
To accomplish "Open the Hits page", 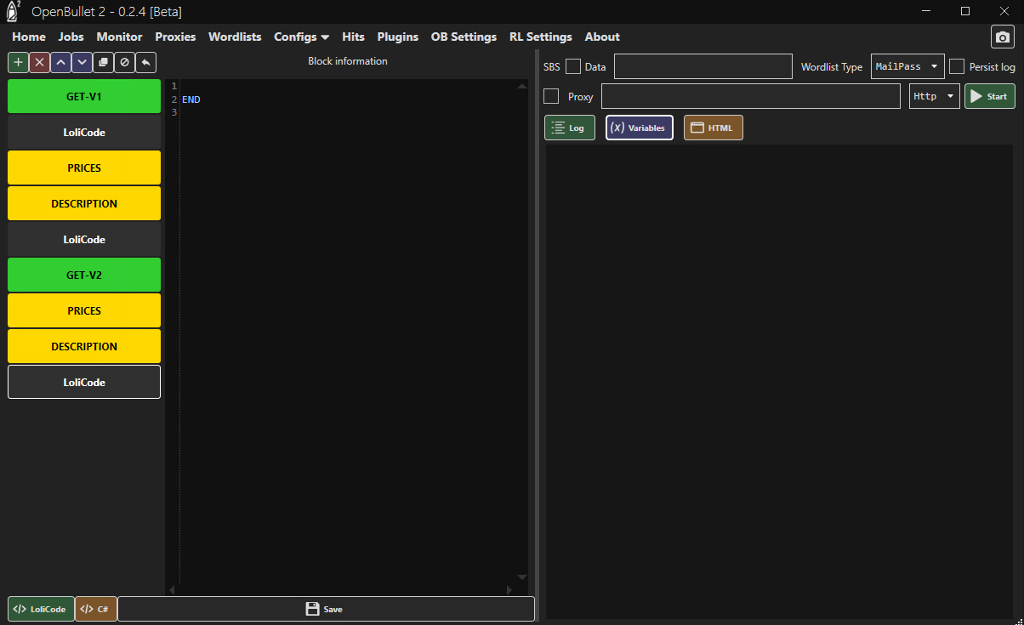I will click(353, 37).
